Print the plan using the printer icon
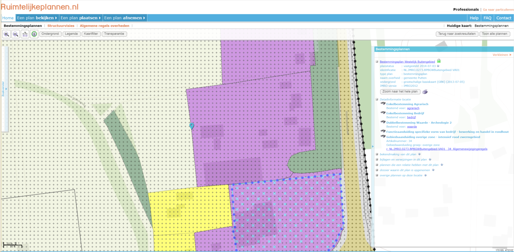This screenshot has width=514, height=252. pyautogui.click(x=426, y=92)
